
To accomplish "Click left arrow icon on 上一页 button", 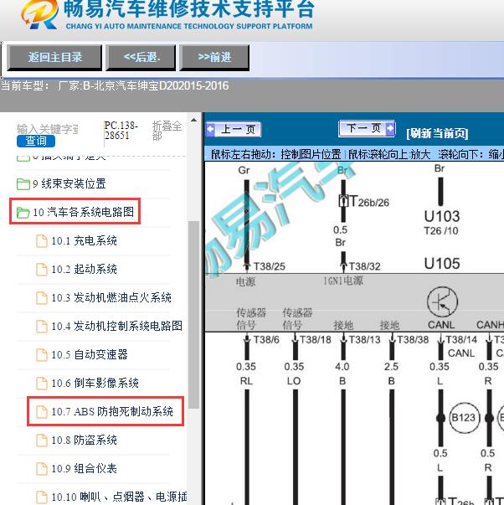I will click(211, 130).
